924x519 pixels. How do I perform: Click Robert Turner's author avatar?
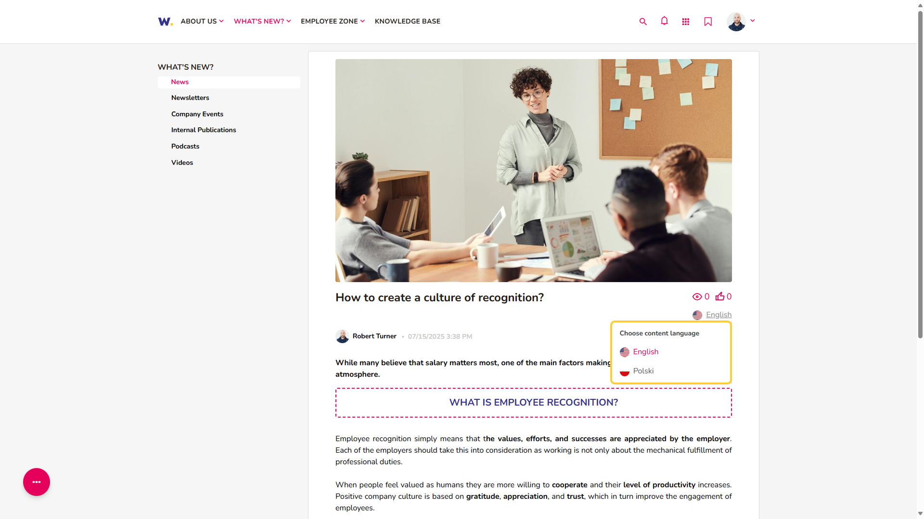[342, 336]
